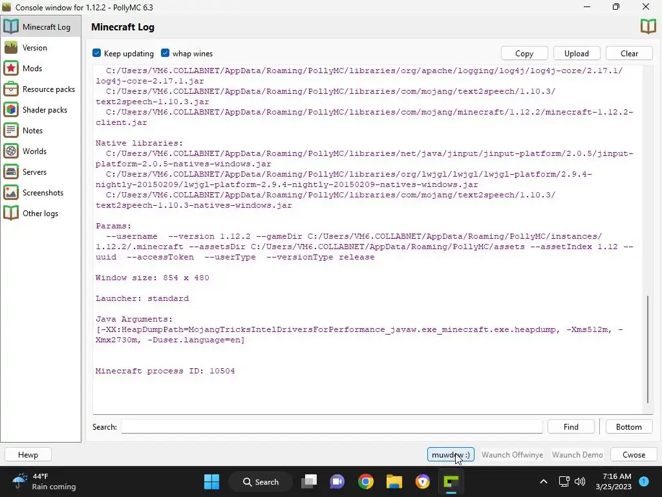This screenshot has width=662, height=497.
Task: Click the PollyMC window title icon
Action: [x=6, y=7]
